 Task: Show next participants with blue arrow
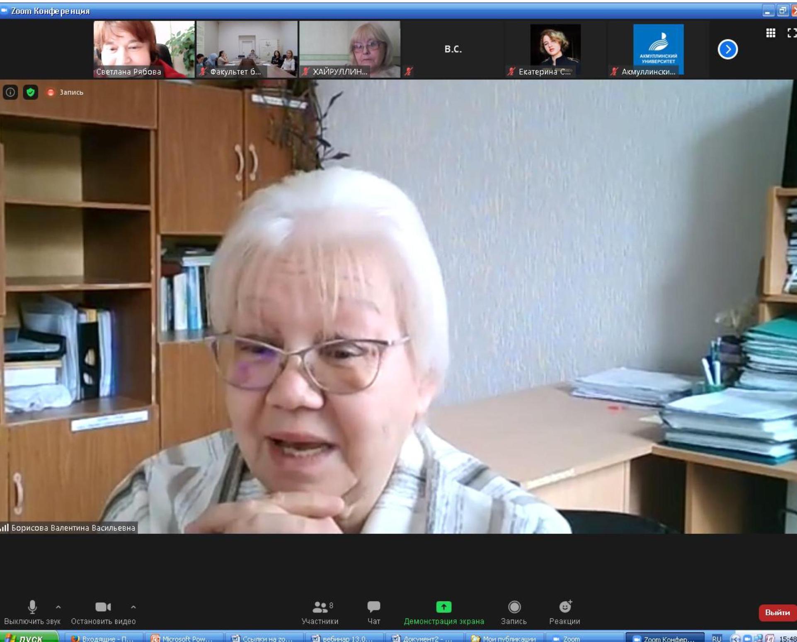point(727,49)
